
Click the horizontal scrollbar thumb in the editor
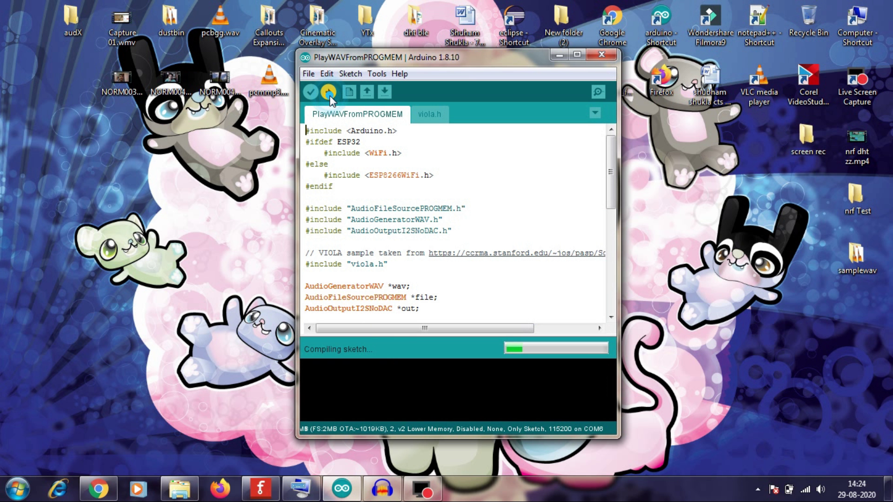point(425,328)
